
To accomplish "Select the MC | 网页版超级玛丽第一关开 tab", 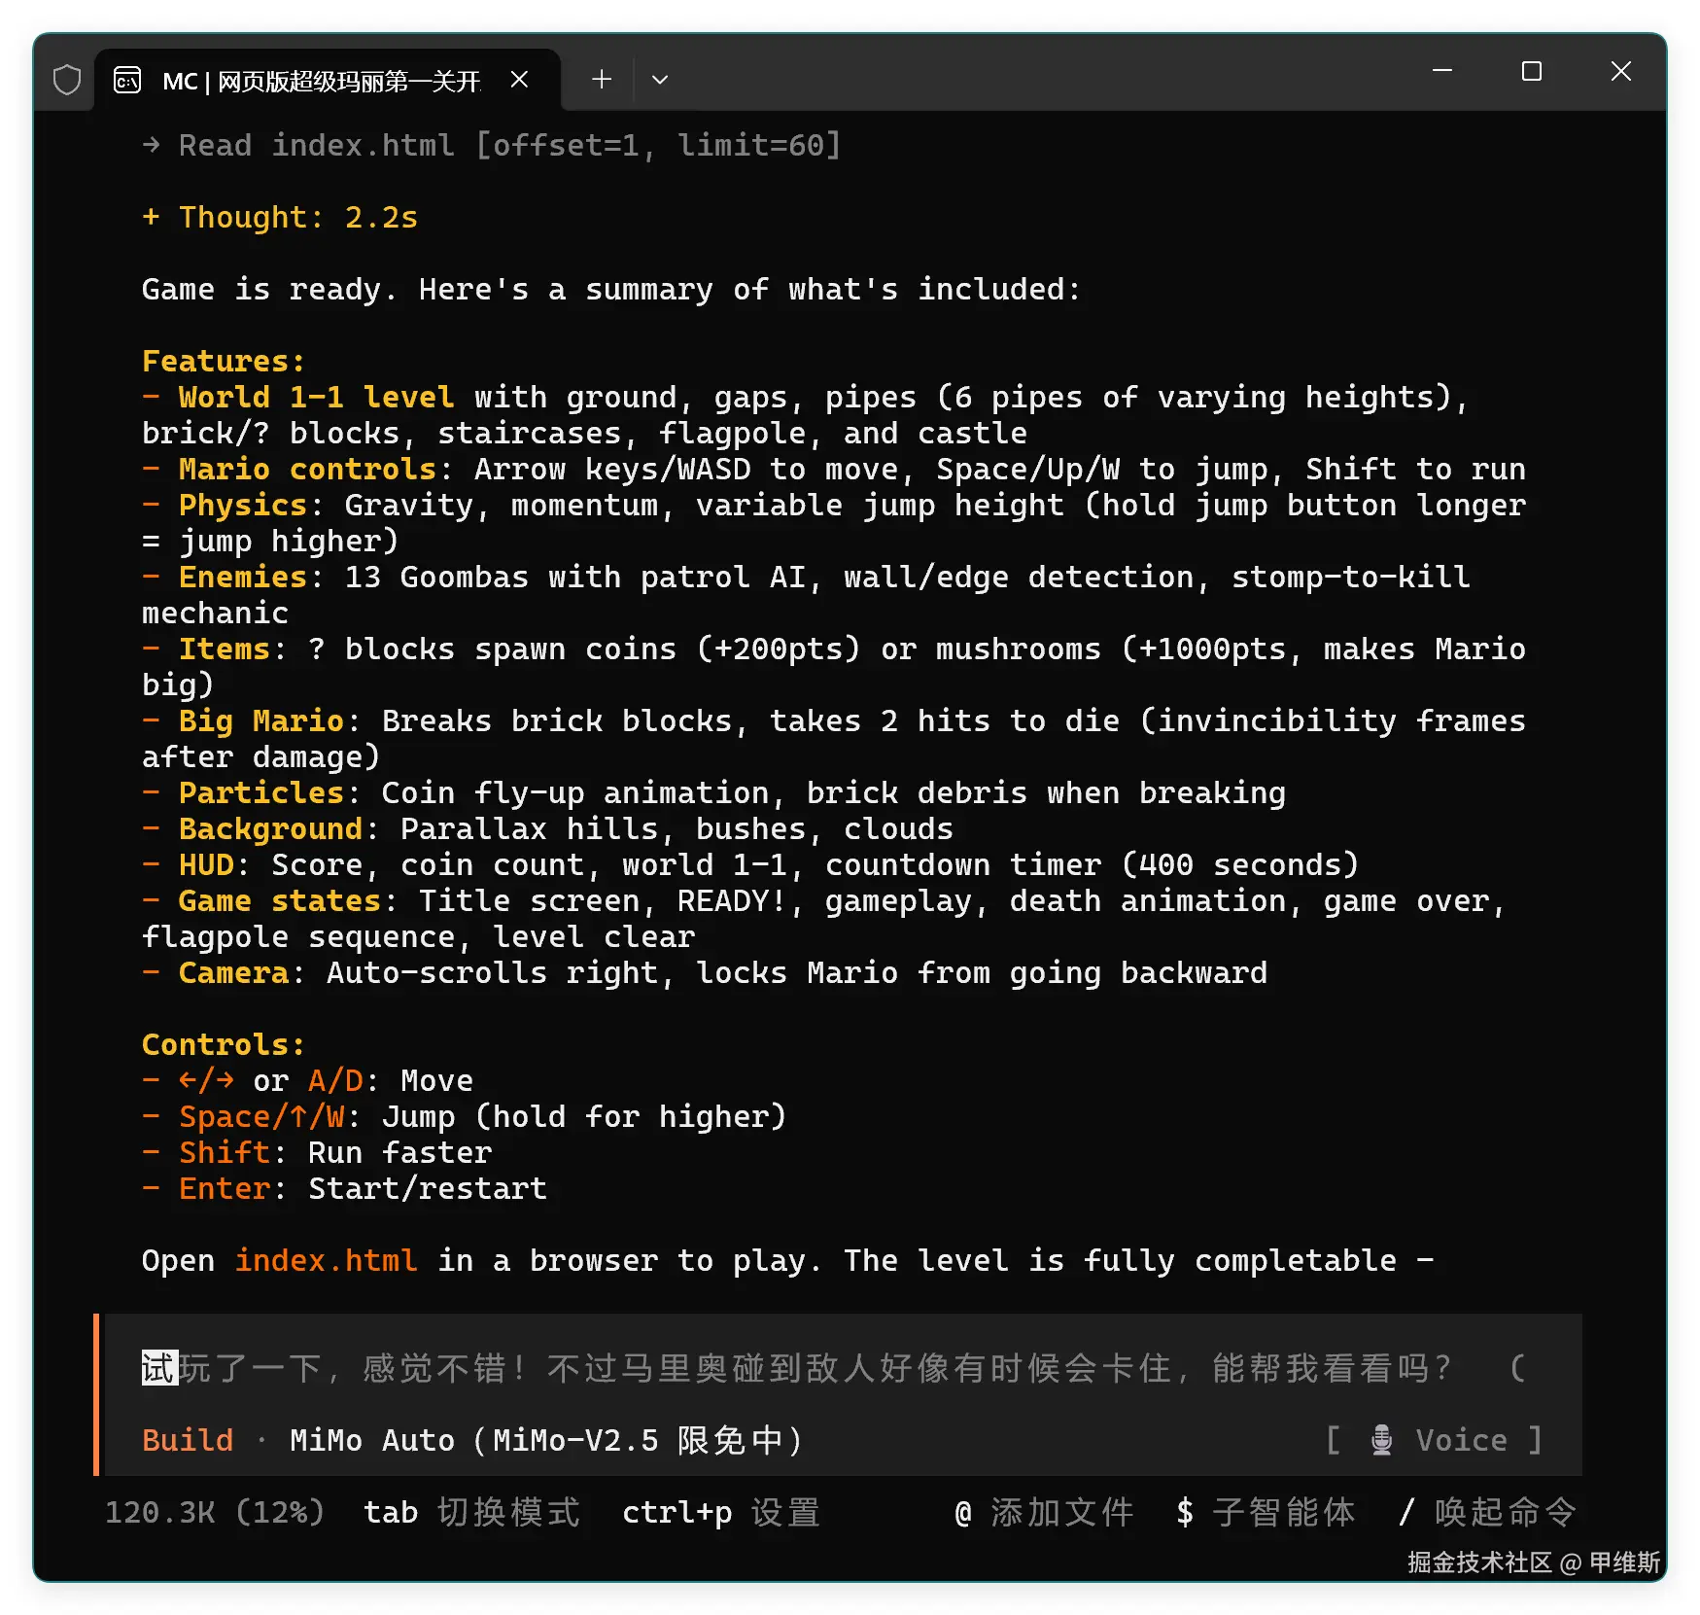I will tap(328, 80).
